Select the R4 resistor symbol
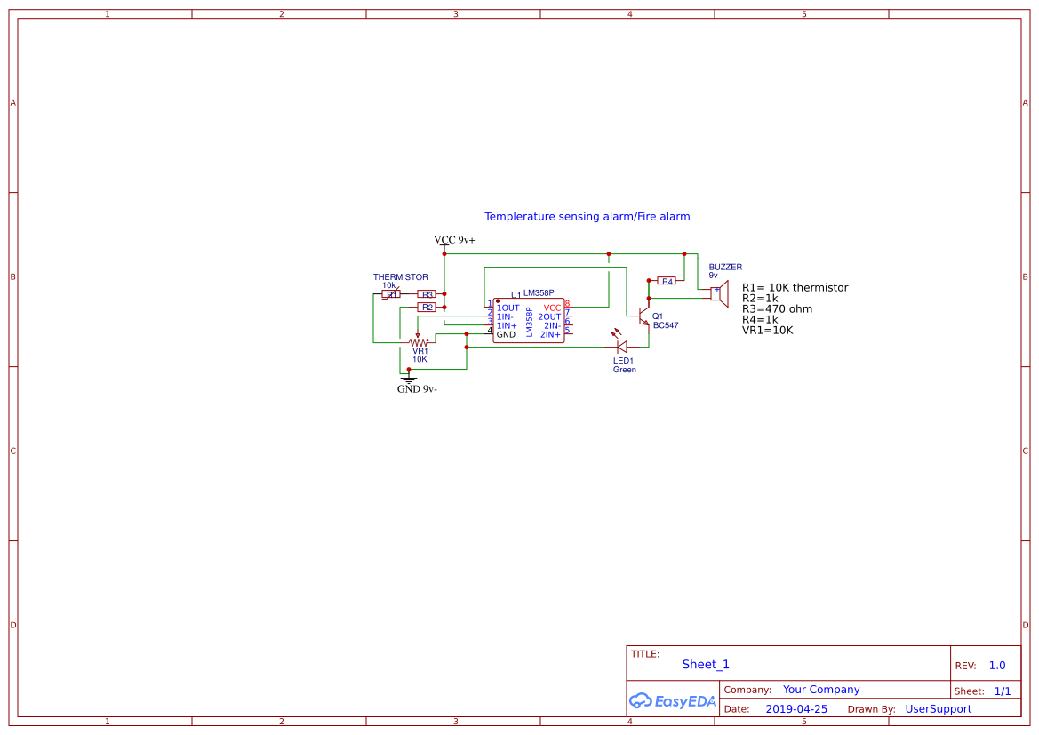The image size is (1039, 735). 666,279
